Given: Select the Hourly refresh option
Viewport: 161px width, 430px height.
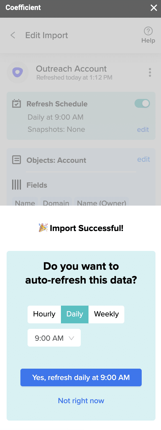Looking at the screenshot, I should (x=44, y=314).
